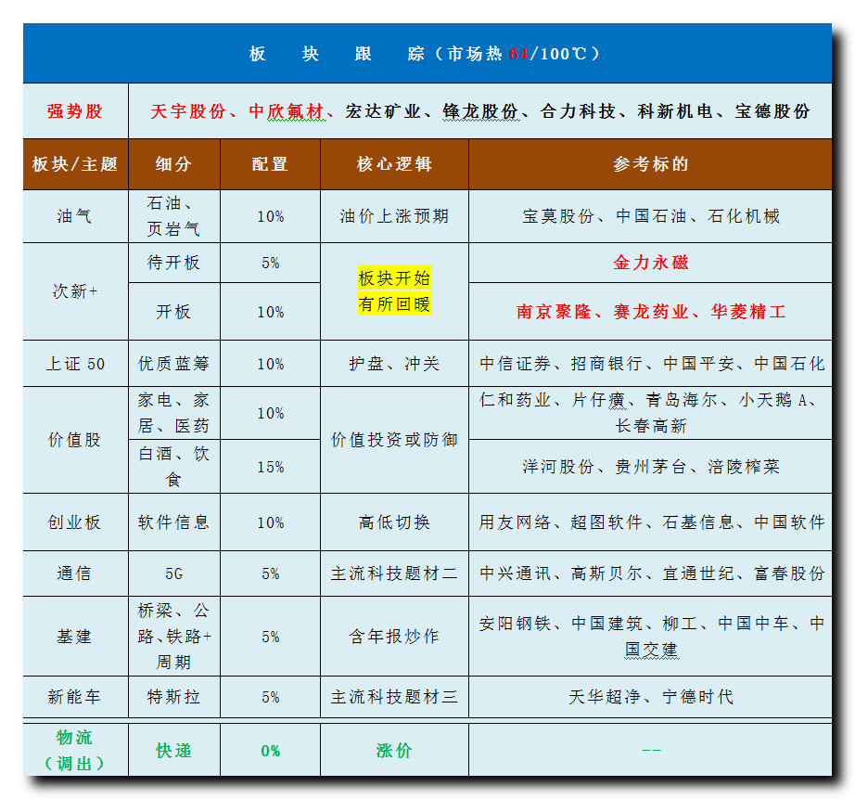This screenshot has height=799, width=855.
Task: Select the green 物流（调出） cell
Action: (75, 750)
